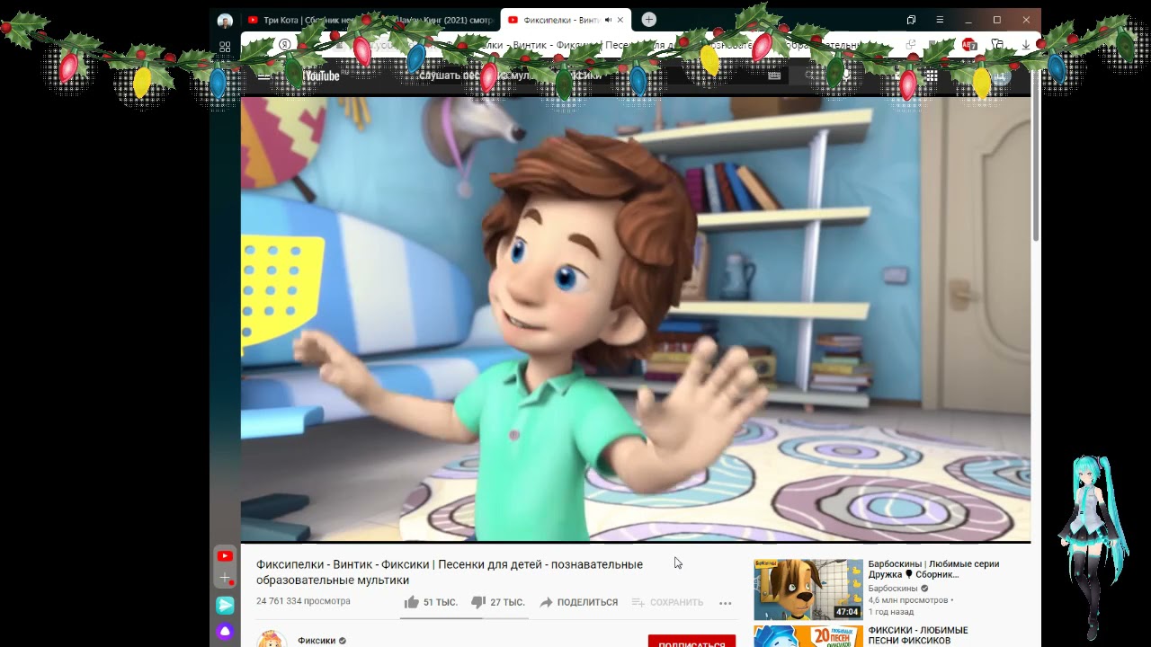This screenshot has height=647, width=1151.
Task: Dislike the video (27 ТЫС.)
Action: pyautogui.click(x=497, y=602)
